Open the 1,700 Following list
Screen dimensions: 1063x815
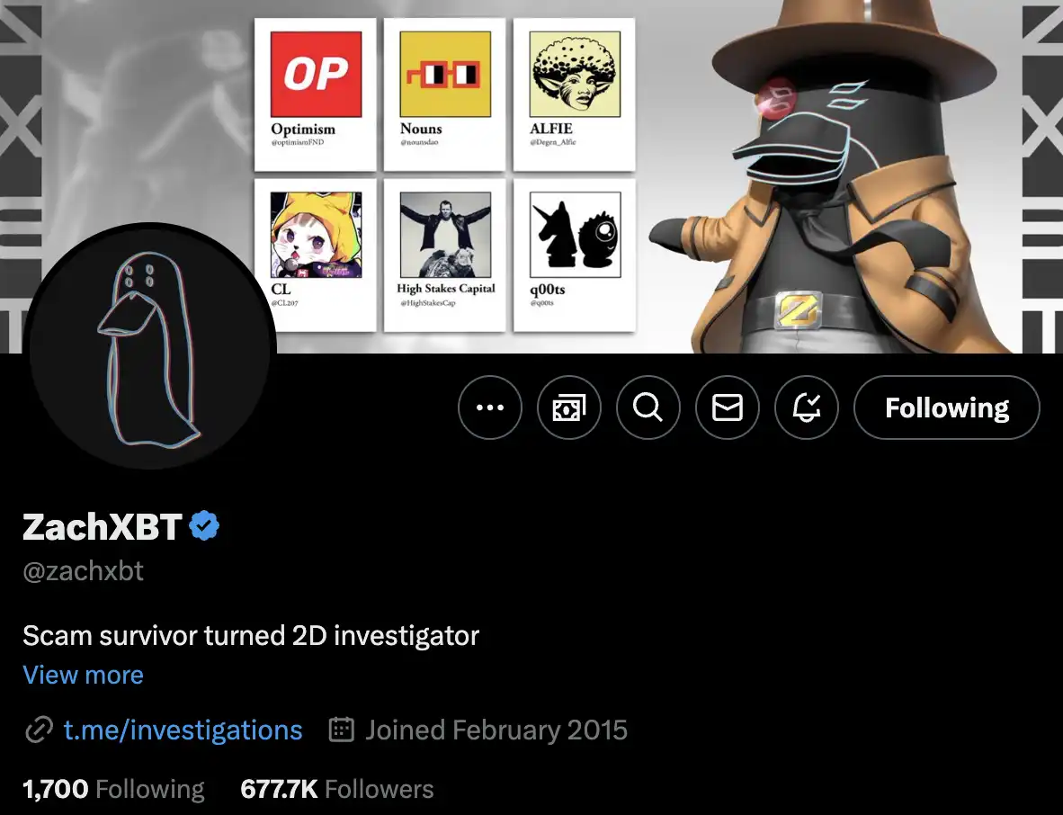(x=113, y=789)
